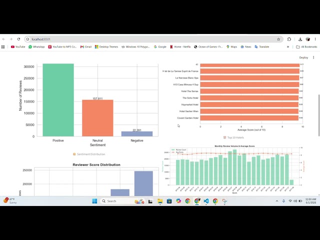Screen dimensions: 320x240
Task: Open Microsoft Store from the taskbar
Action: (169, 201)
